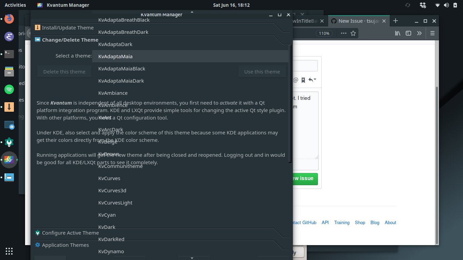Open Firefox from the dock

click(9, 19)
